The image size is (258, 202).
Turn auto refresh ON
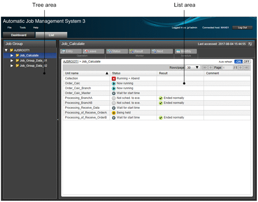pos(238,61)
